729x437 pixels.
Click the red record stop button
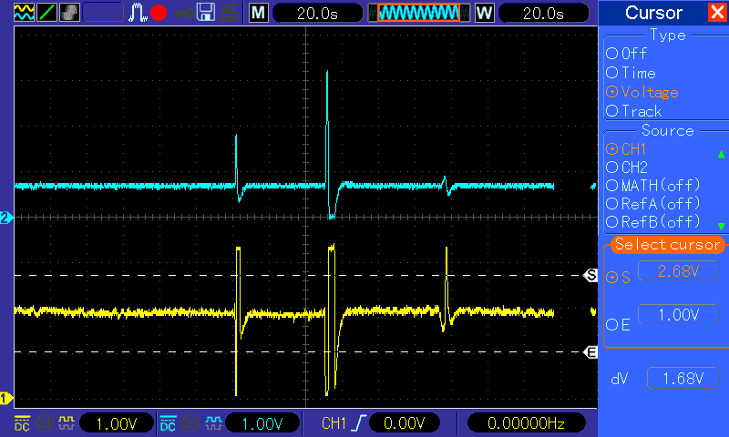pyautogui.click(x=159, y=13)
